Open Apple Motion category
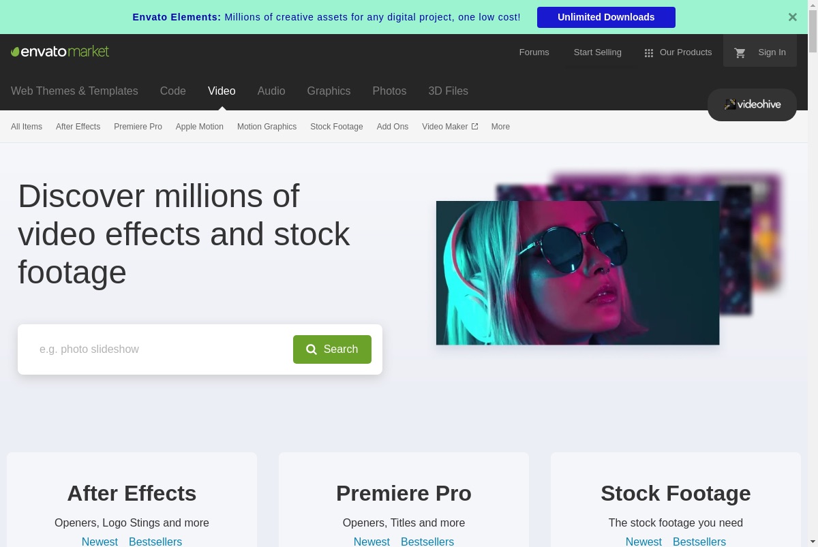Image resolution: width=818 pixels, height=547 pixels. coord(200,127)
